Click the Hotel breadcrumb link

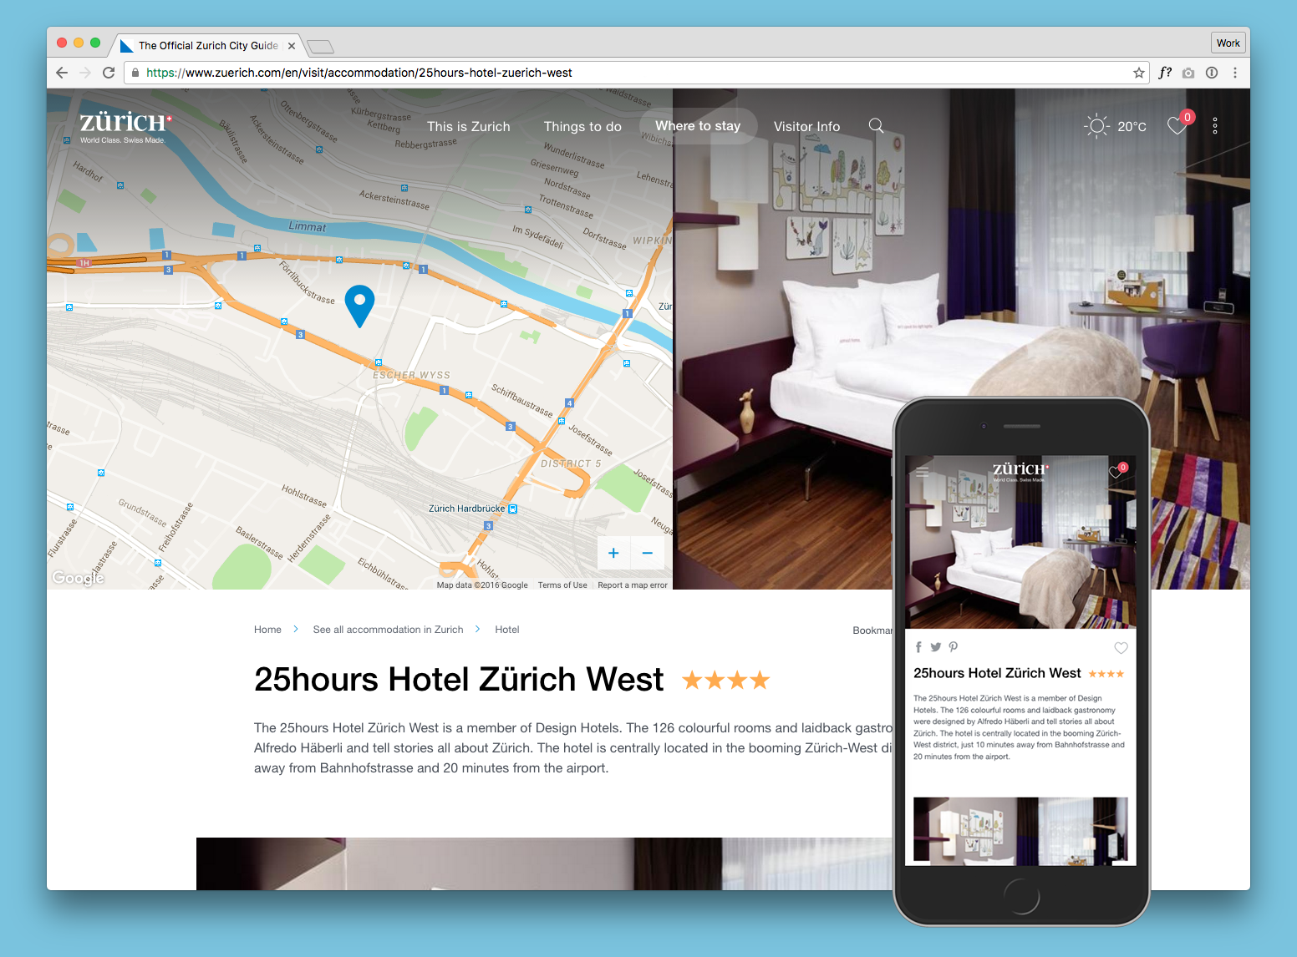(507, 630)
